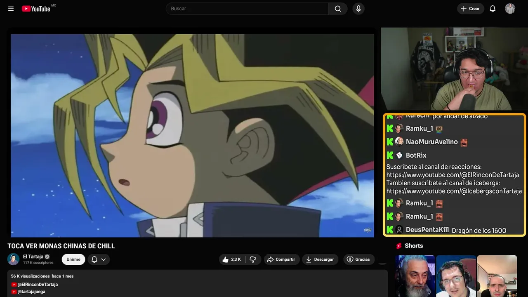This screenshot has width=528, height=297.
Task: Click the "117 K suscriptores" subscriber count
Action: point(38,263)
